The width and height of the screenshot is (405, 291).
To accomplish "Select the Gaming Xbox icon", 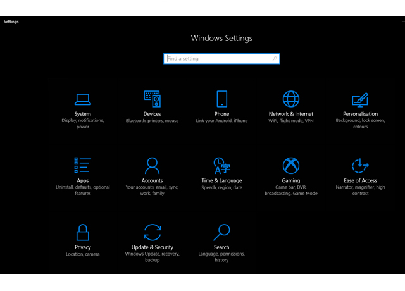I will pos(291,166).
